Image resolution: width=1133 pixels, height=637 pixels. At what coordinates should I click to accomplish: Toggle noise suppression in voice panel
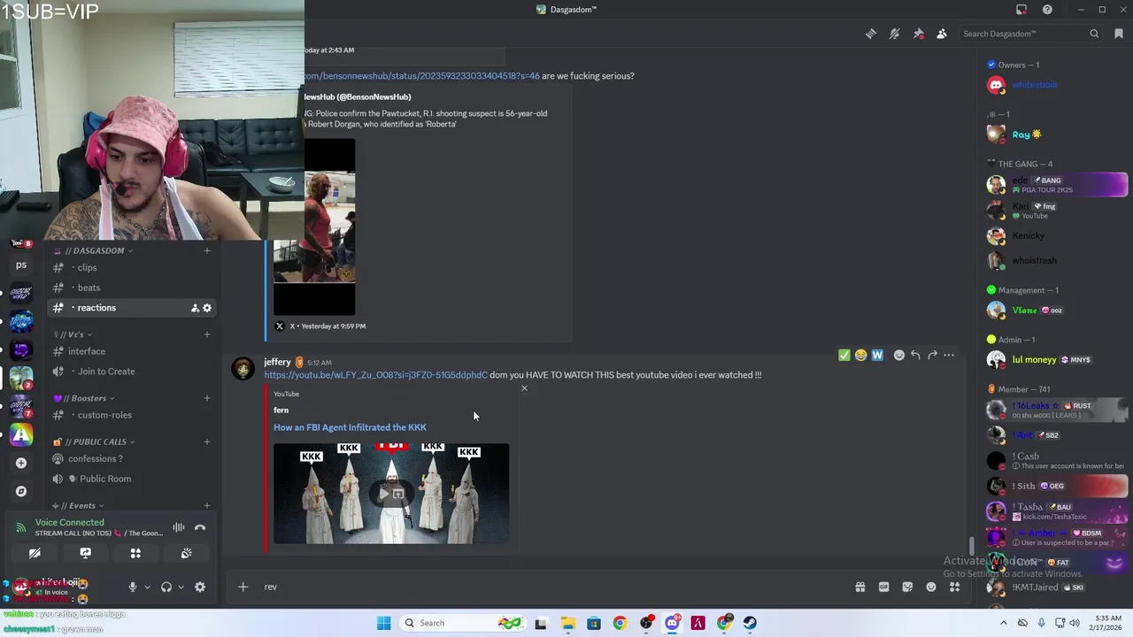tap(179, 527)
